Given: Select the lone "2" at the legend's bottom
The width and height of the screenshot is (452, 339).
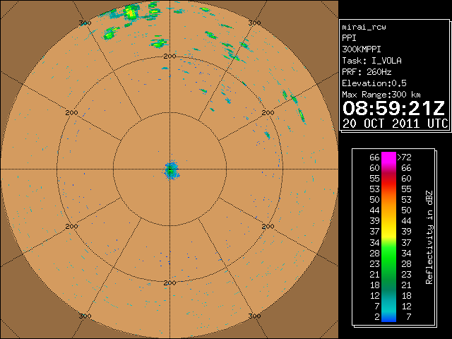Looking at the screenshot, I should point(377,317).
